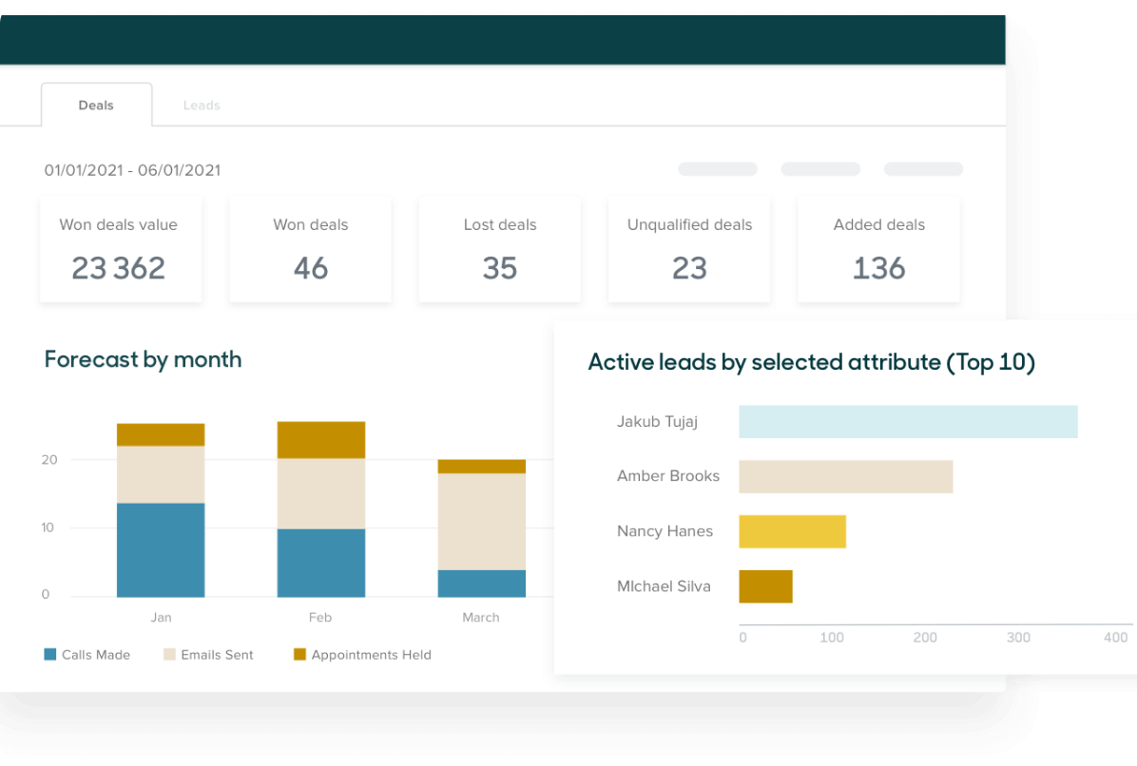The image size is (1137, 766).
Task: Select the Unqualified deals card
Action: (x=689, y=250)
